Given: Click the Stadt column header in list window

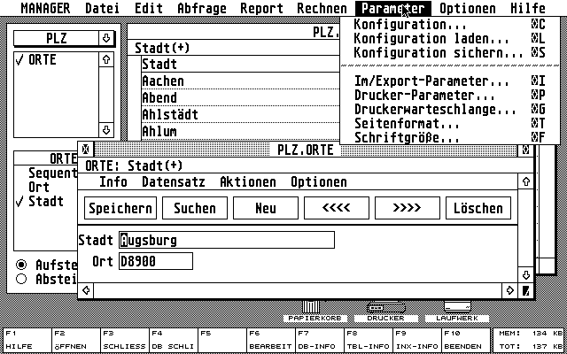Looking at the screenshot, I should [x=240, y=64].
